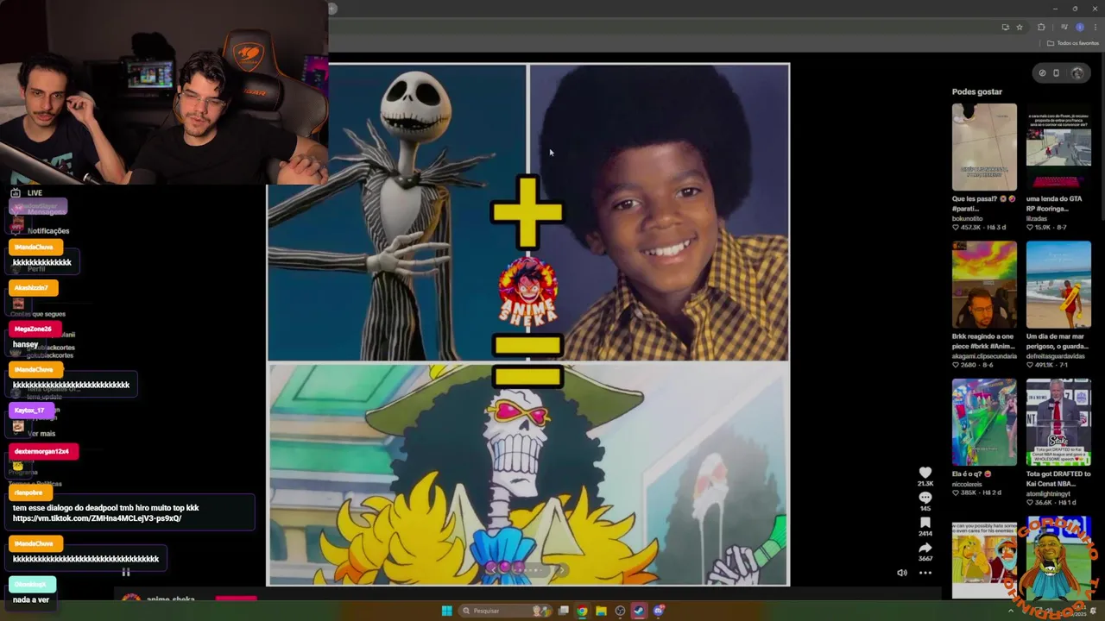This screenshot has width=1105, height=621.
Task: Open File Explorer from the taskbar
Action: pos(601,611)
